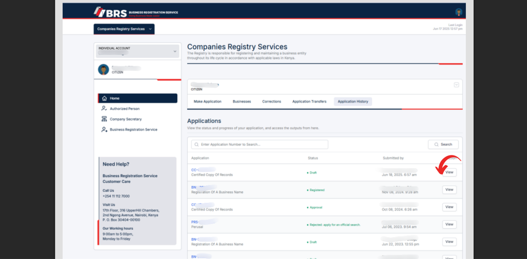
Task: Open the Corrections tab
Action: [272, 102]
